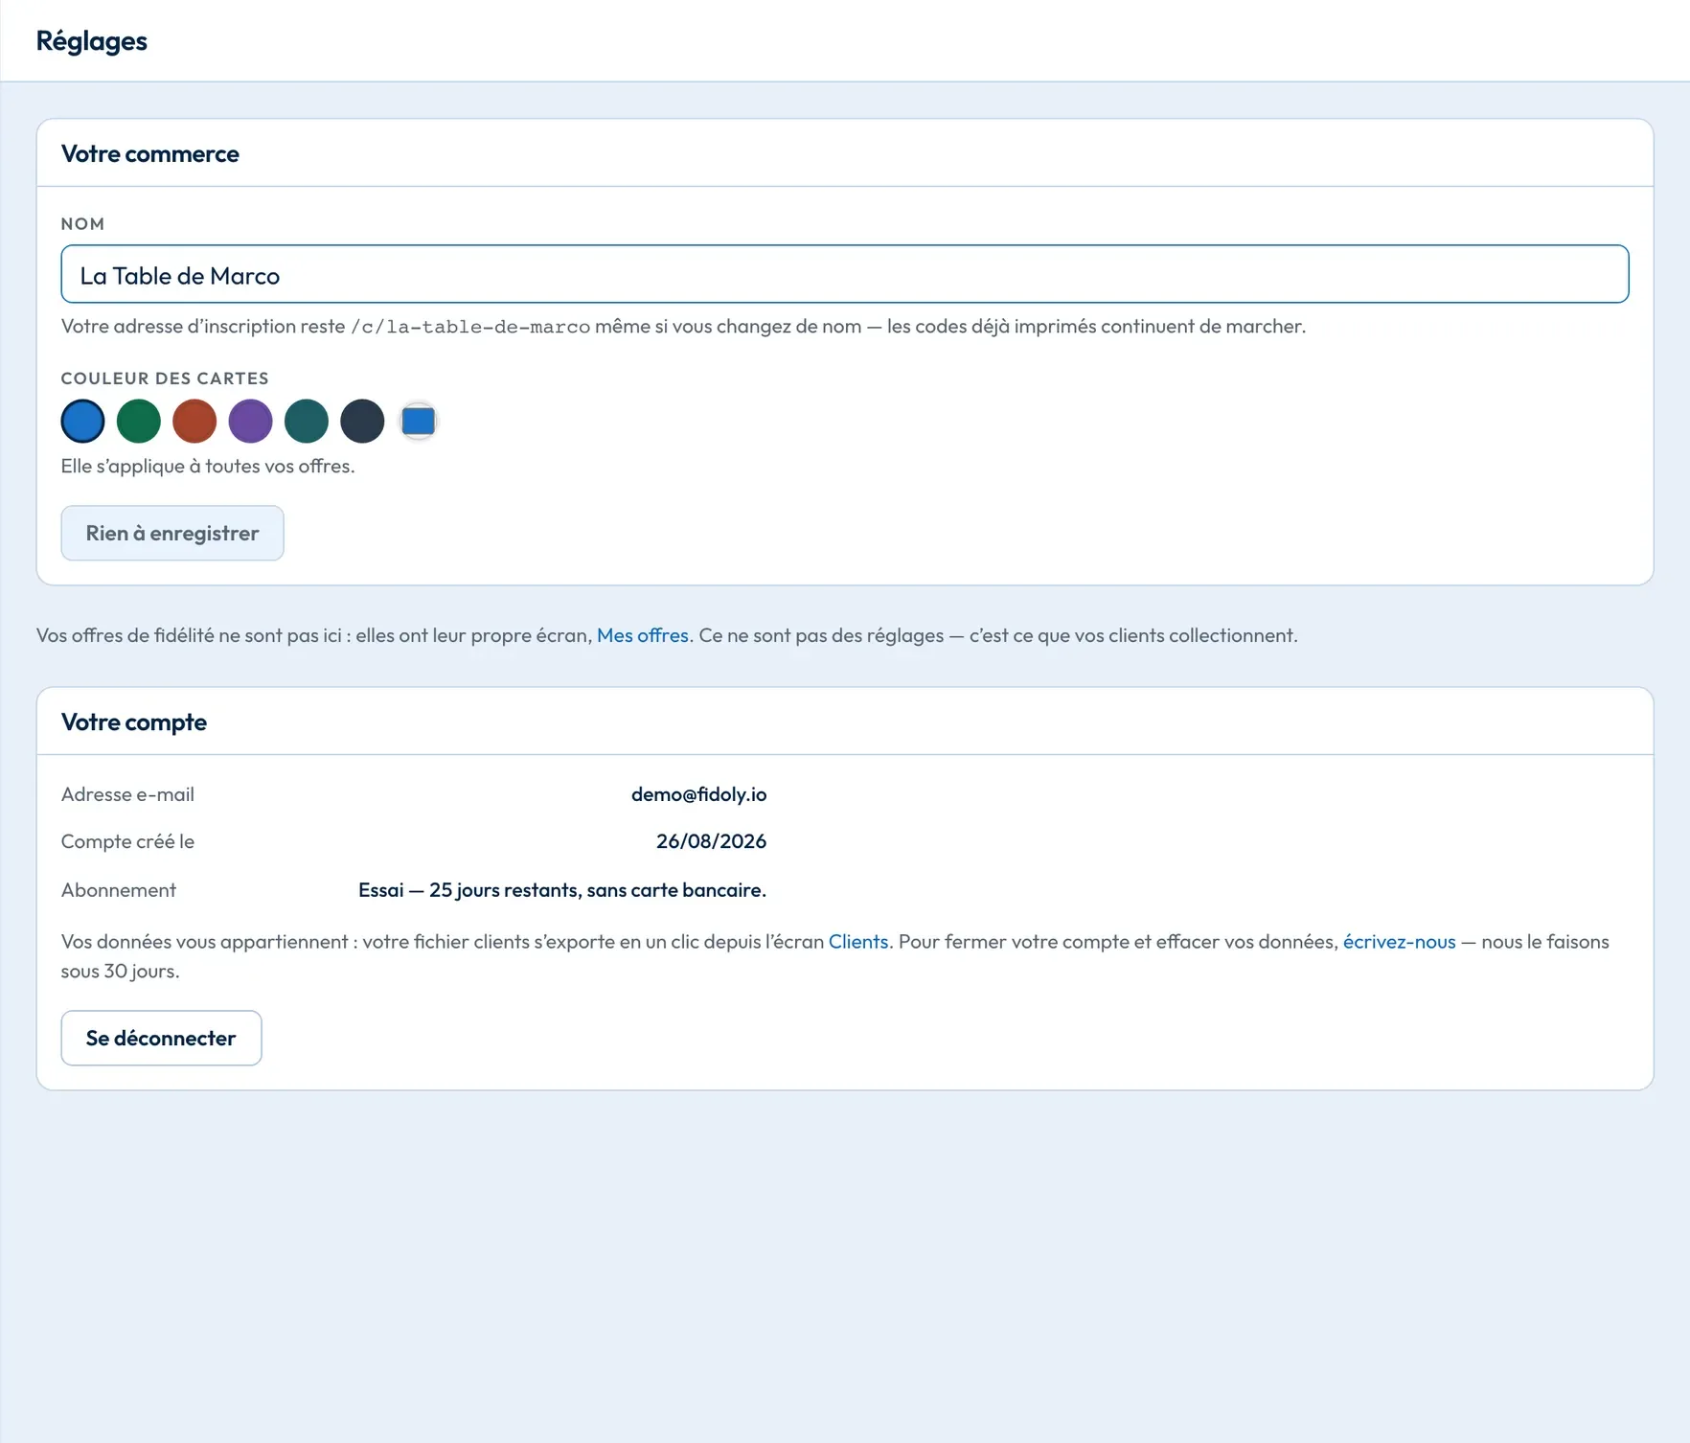Viewport: 1690px width, 1443px height.
Task: Open the Mes offres link
Action: point(643,635)
